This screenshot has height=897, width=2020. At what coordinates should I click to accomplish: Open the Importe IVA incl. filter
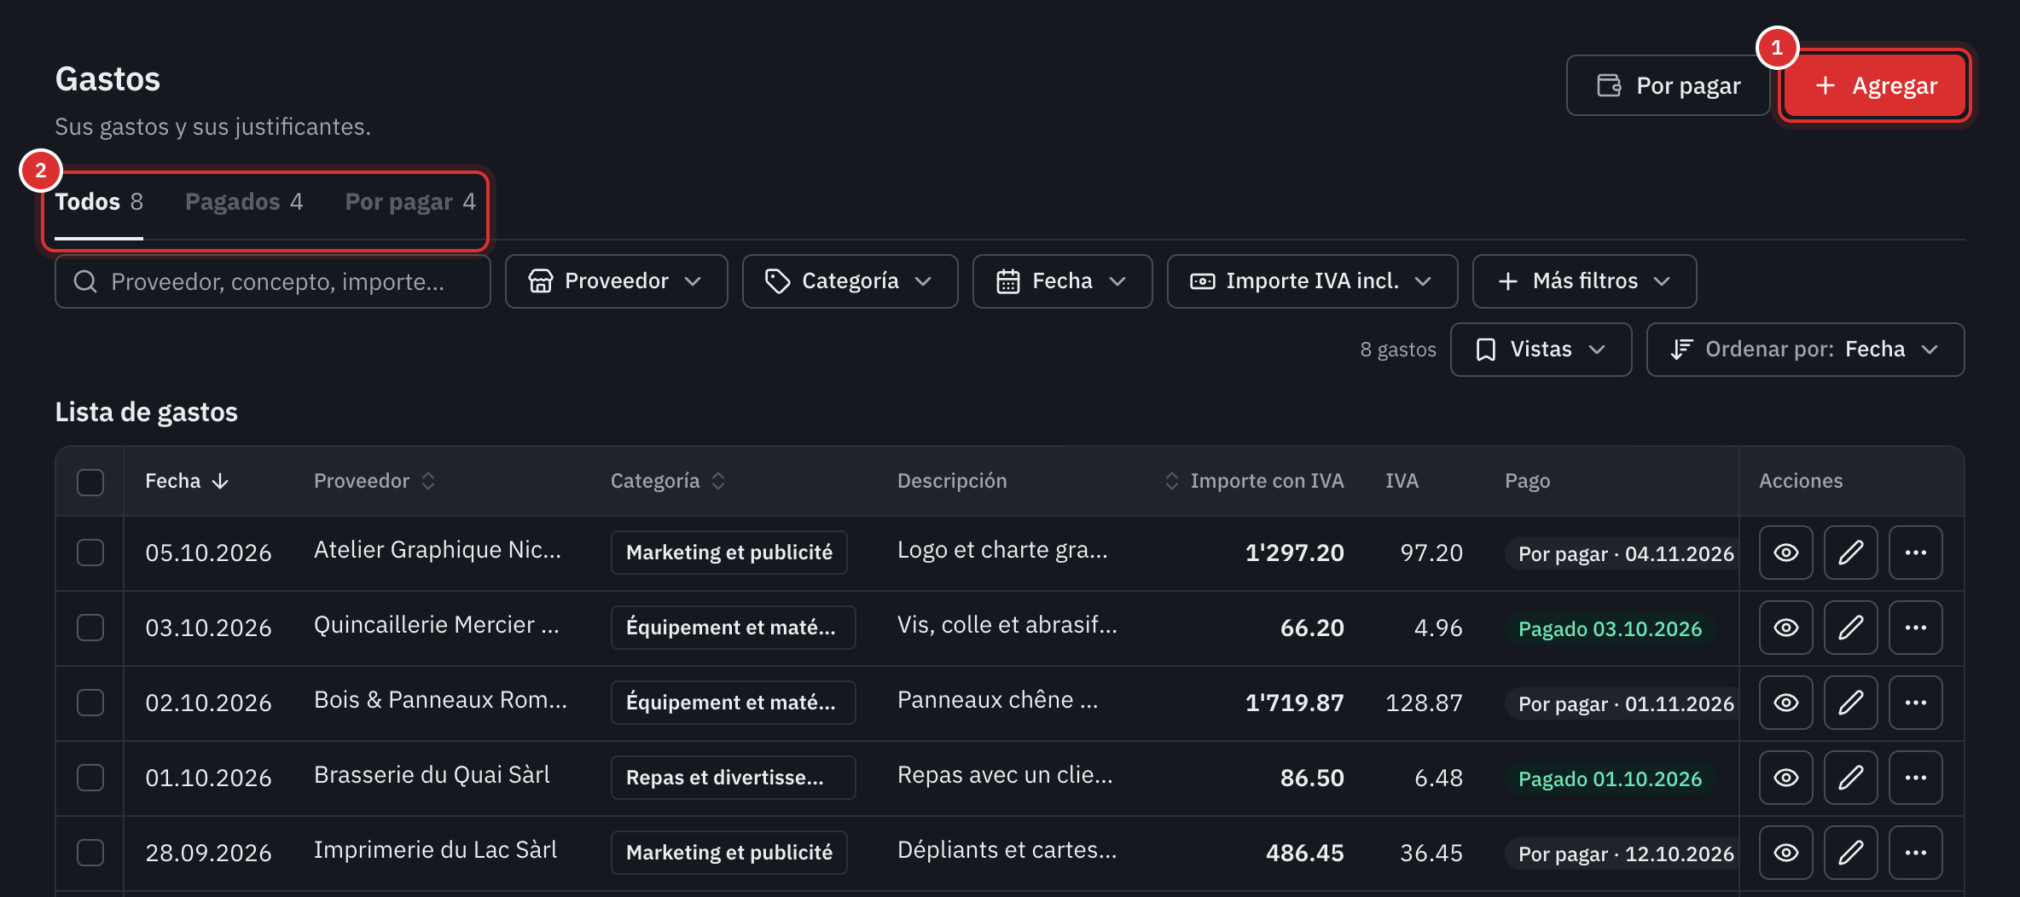pyautogui.click(x=1312, y=281)
